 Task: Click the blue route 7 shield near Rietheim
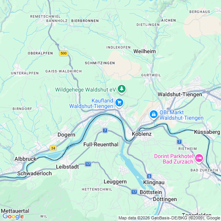(x=179, y=142)
